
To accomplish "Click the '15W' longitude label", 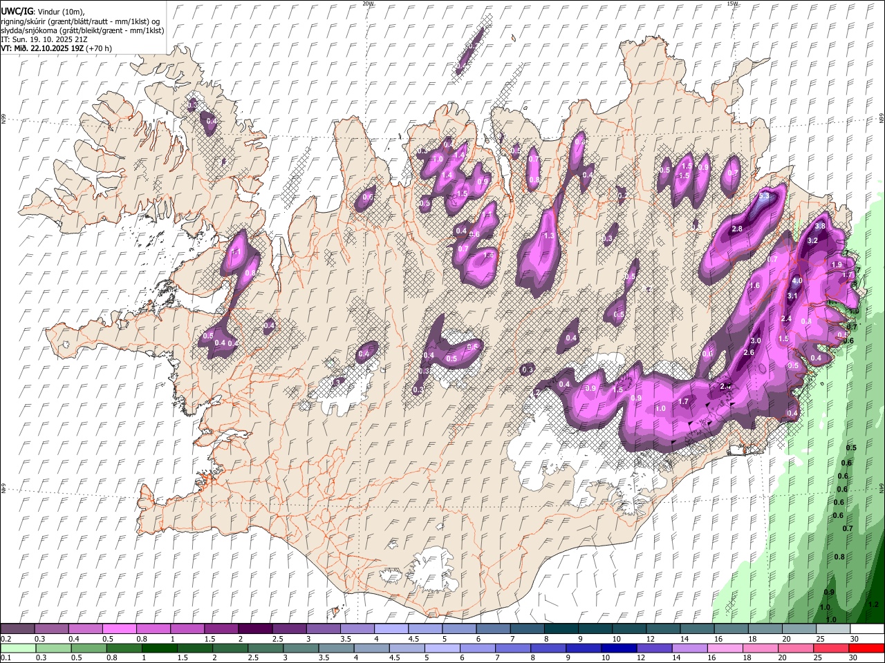I will tap(732, 3).
